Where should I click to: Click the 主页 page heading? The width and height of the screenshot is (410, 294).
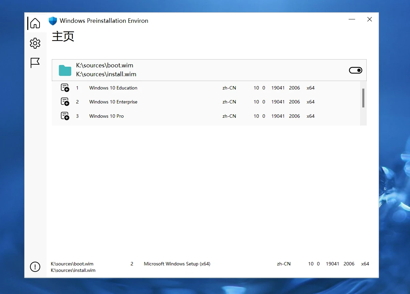click(x=63, y=36)
